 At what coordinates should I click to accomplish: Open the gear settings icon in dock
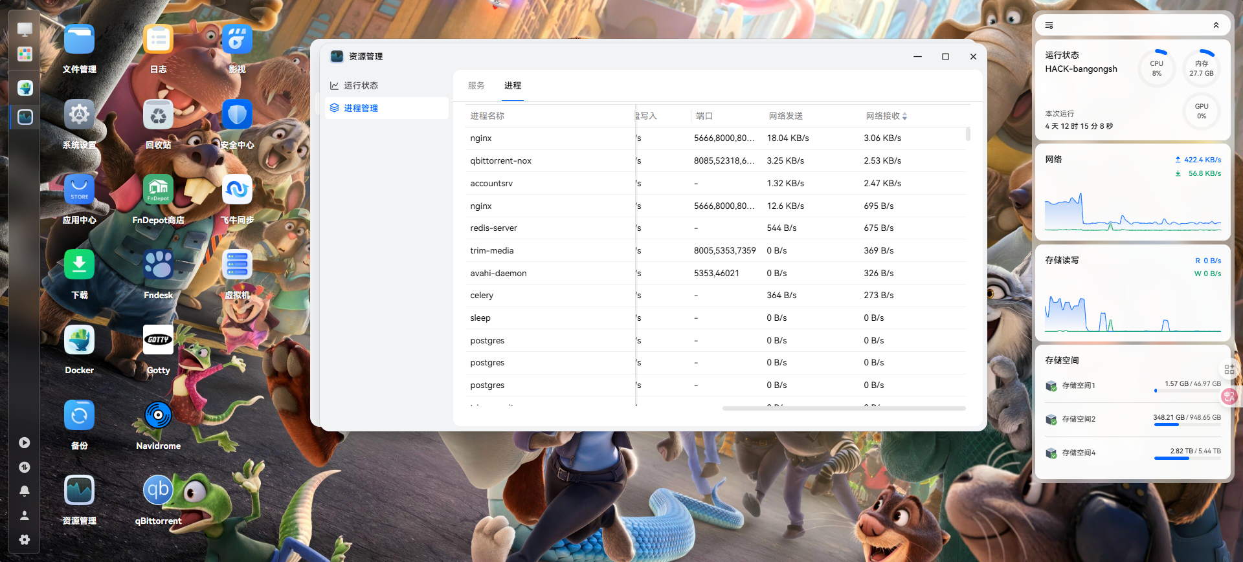coord(25,539)
